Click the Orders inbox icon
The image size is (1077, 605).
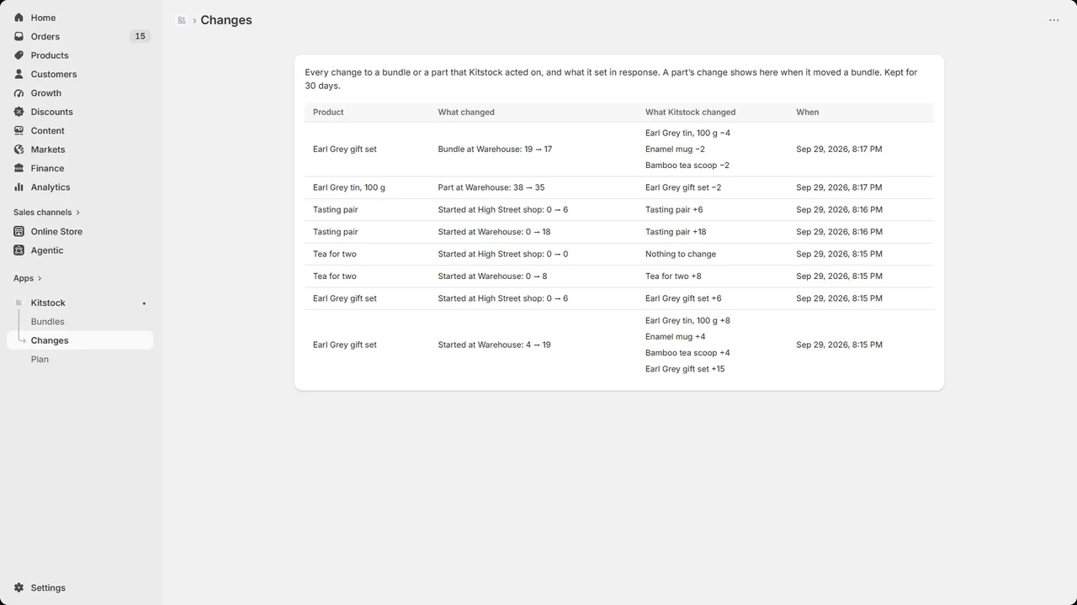tap(19, 36)
